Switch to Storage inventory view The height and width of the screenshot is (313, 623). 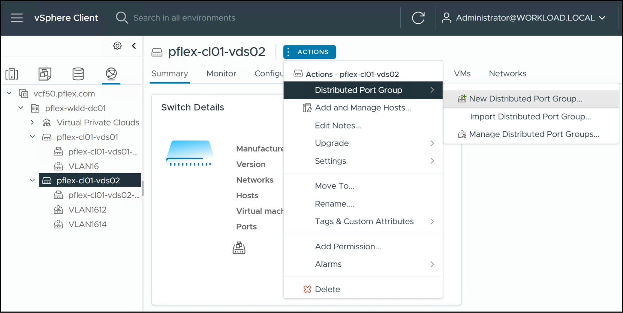[x=78, y=74]
